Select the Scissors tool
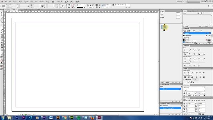213x120 pixels. pyautogui.click(x=2, y=40)
